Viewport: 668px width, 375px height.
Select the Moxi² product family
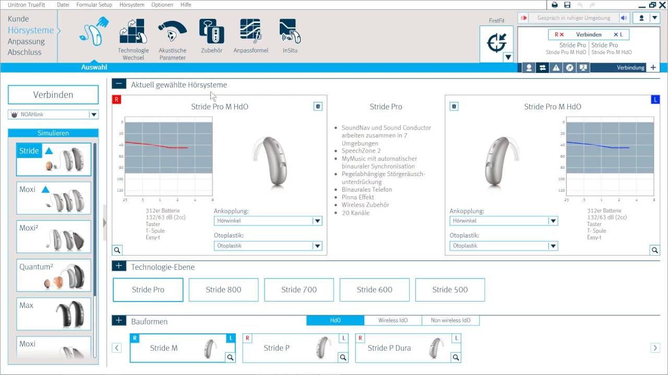pyautogui.click(x=54, y=236)
